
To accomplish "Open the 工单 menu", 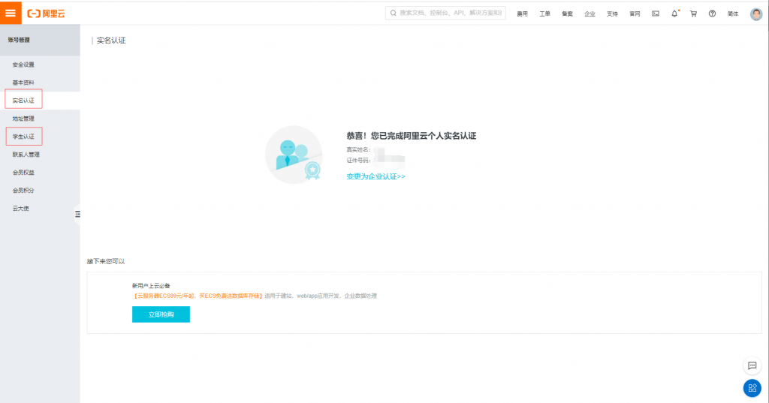I will [544, 14].
